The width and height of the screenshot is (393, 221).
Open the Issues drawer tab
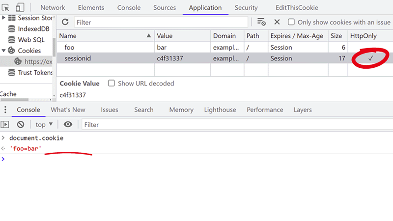(x=110, y=110)
